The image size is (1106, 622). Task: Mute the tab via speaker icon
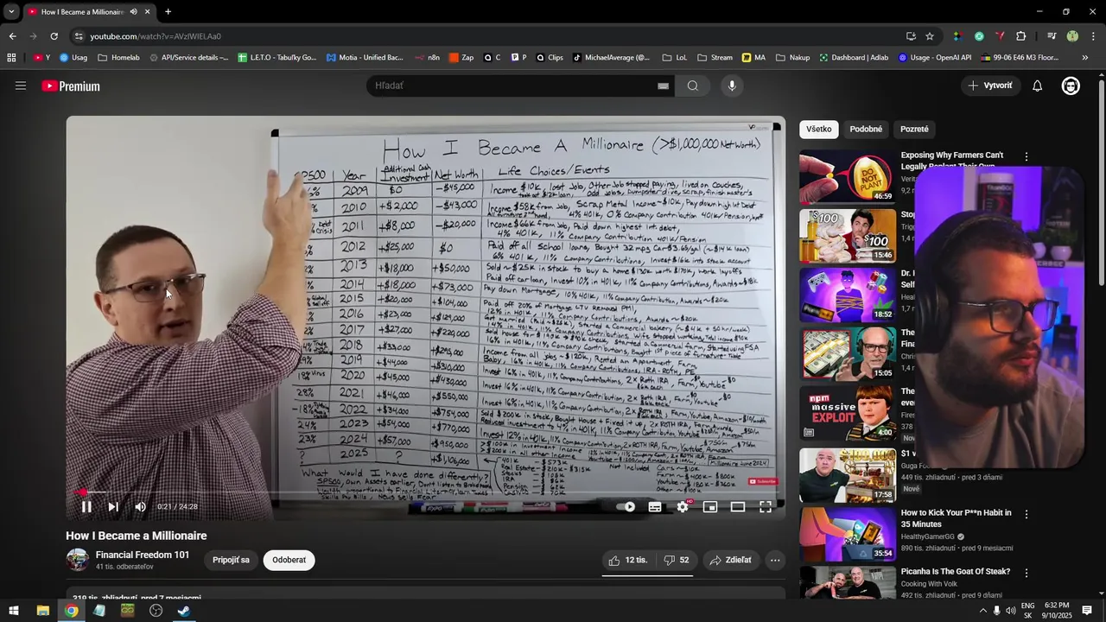pyautogui.click(x=133, y=12)
